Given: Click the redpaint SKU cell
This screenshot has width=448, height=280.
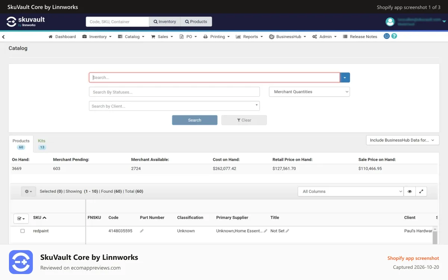Looking at the screenshot, I should coord(41,231).
